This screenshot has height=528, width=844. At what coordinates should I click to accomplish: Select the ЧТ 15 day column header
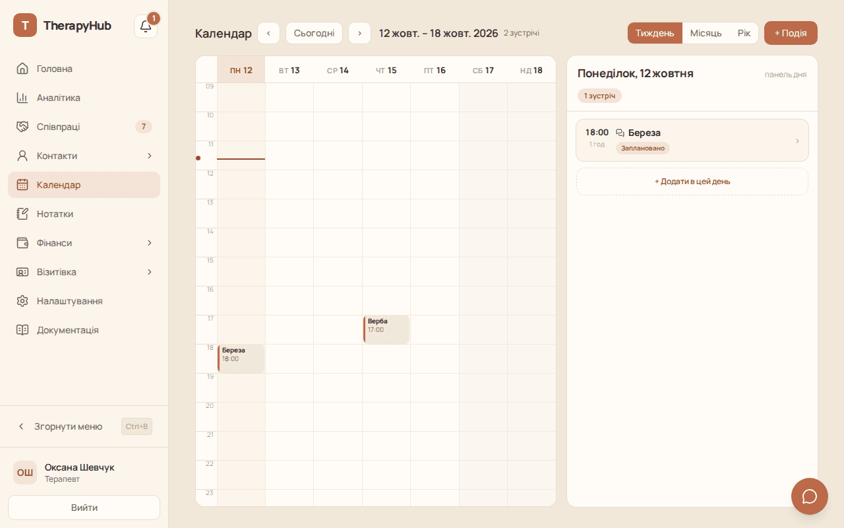386,70
